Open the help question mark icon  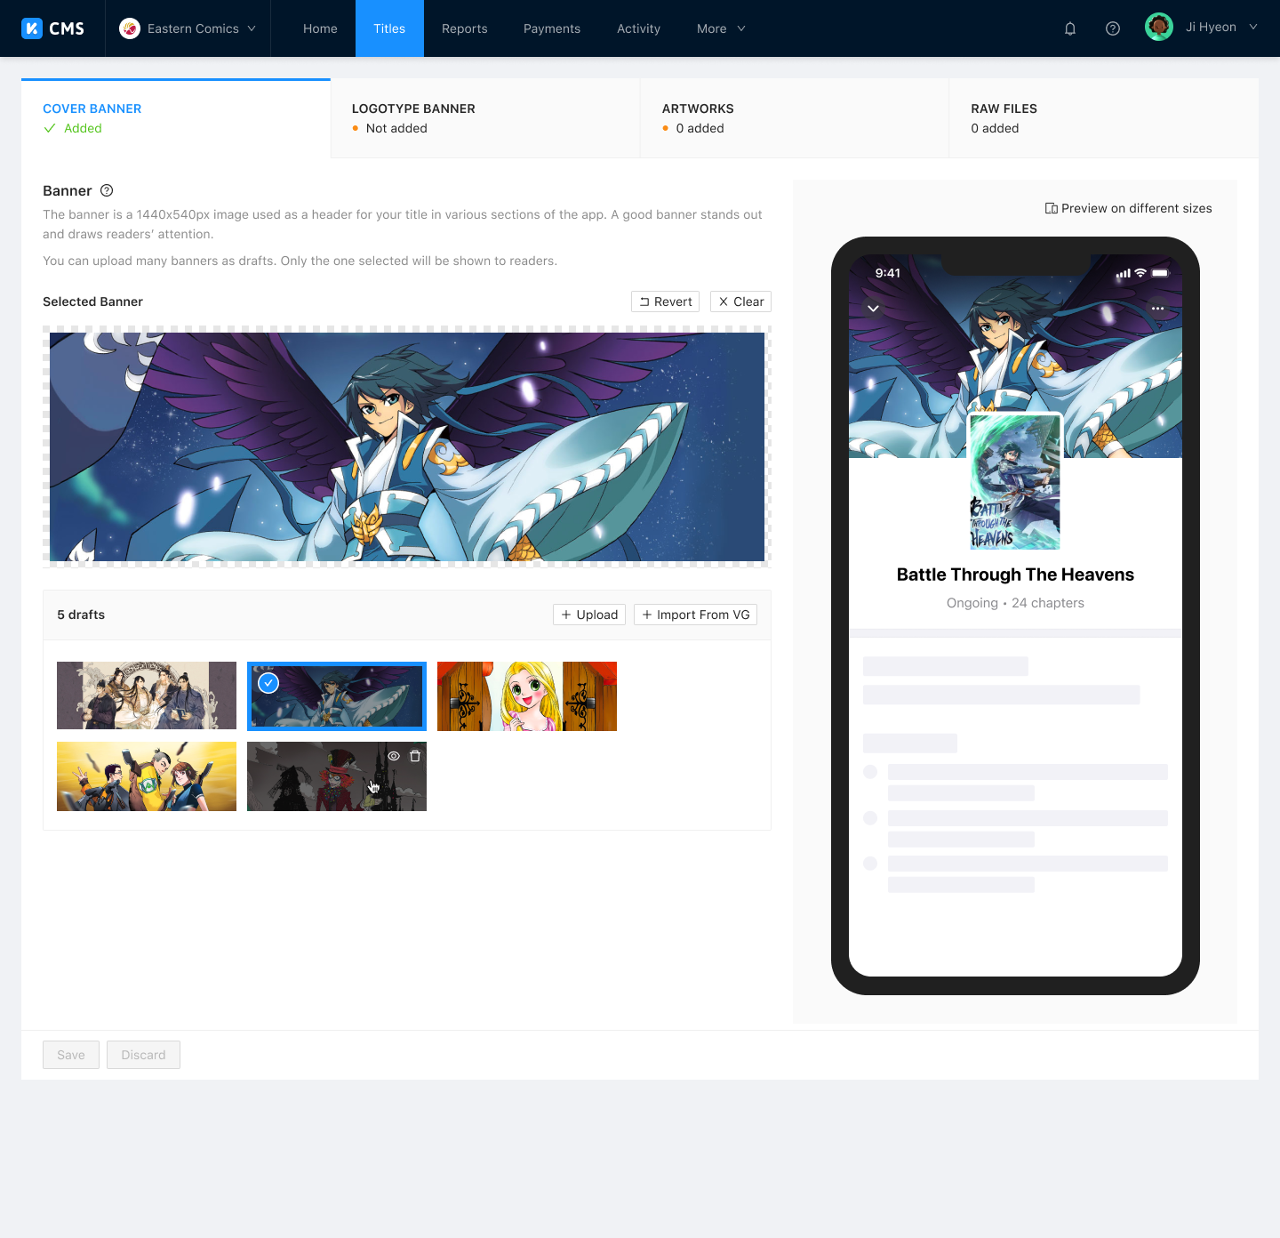point(1113,28)
